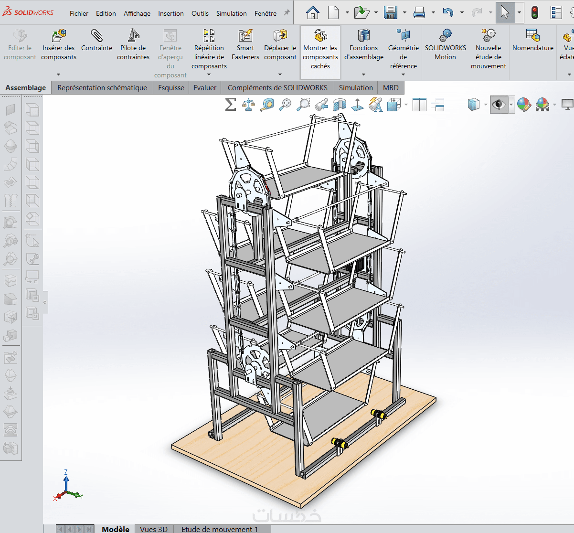Open Smart Fasteners tool
574x533 pixels.
(x=245, y=36)
